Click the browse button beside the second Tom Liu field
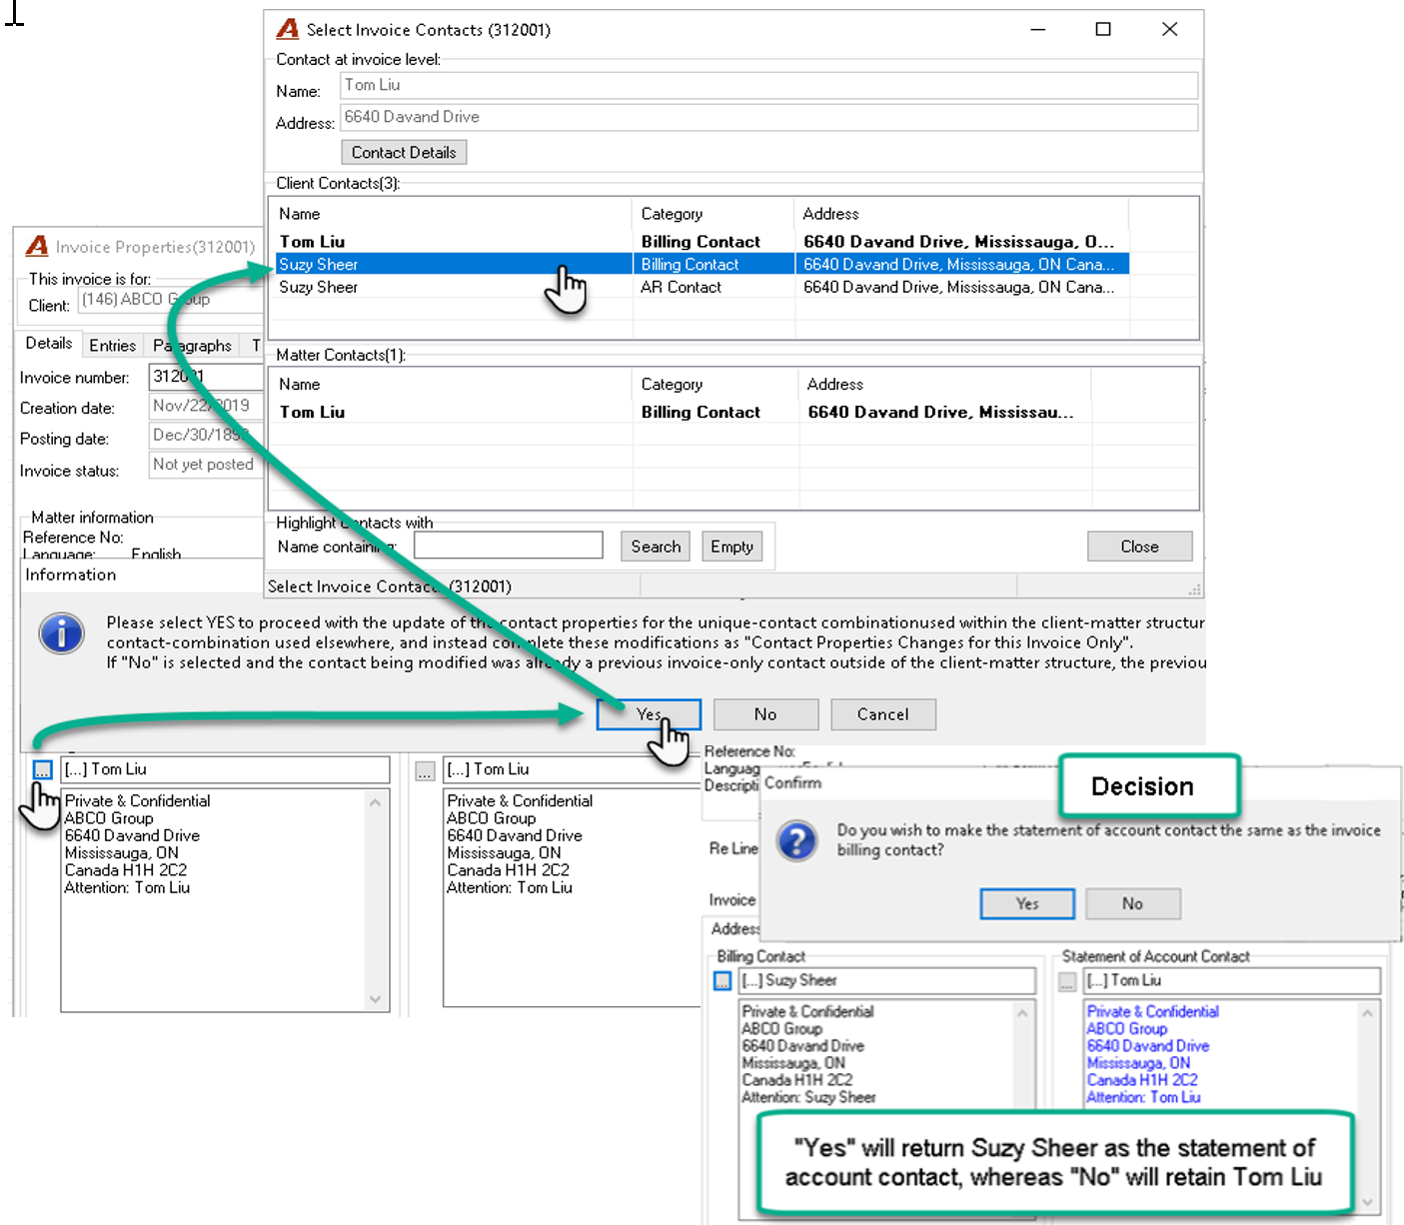Screen dimensions: 1404x1225 [x=425, y=771]
